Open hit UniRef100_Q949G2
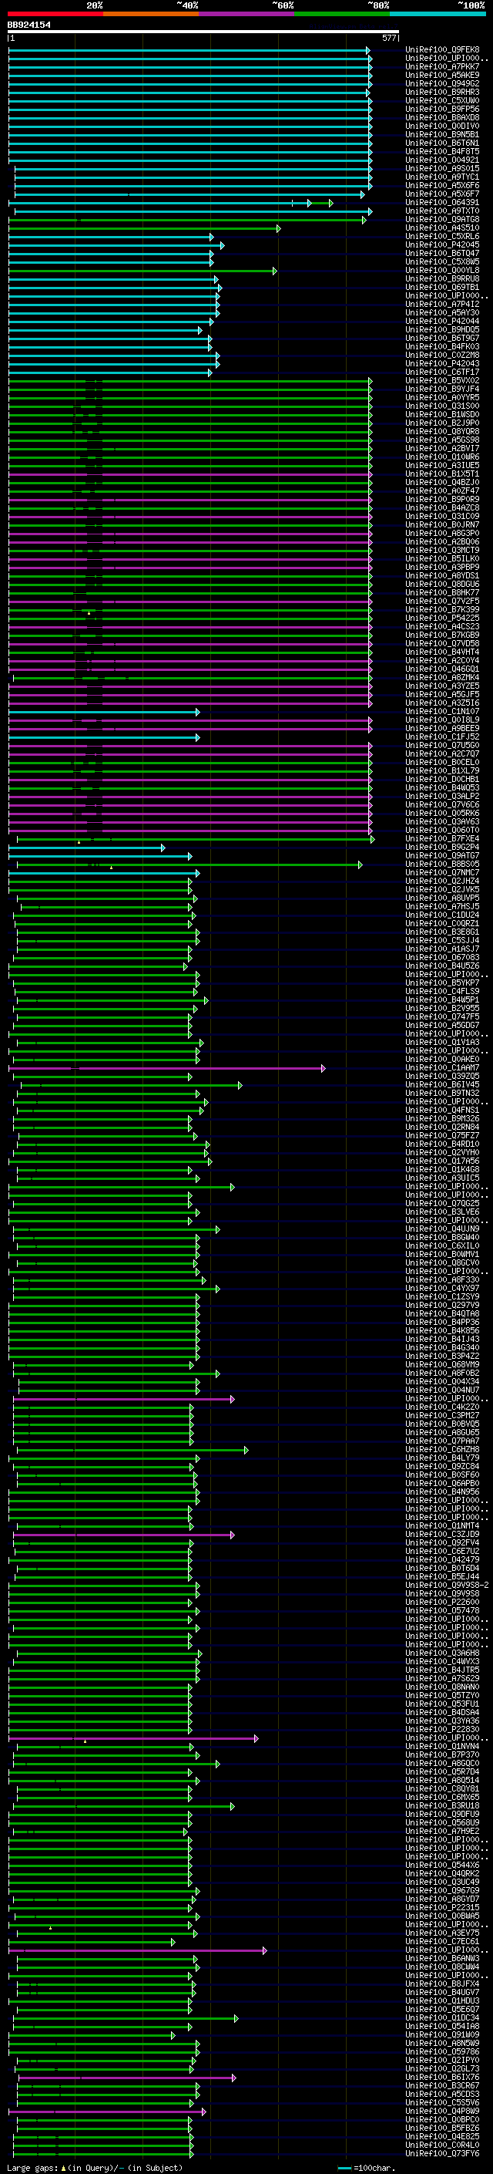Screen dimensions: 493x2174 442,83
